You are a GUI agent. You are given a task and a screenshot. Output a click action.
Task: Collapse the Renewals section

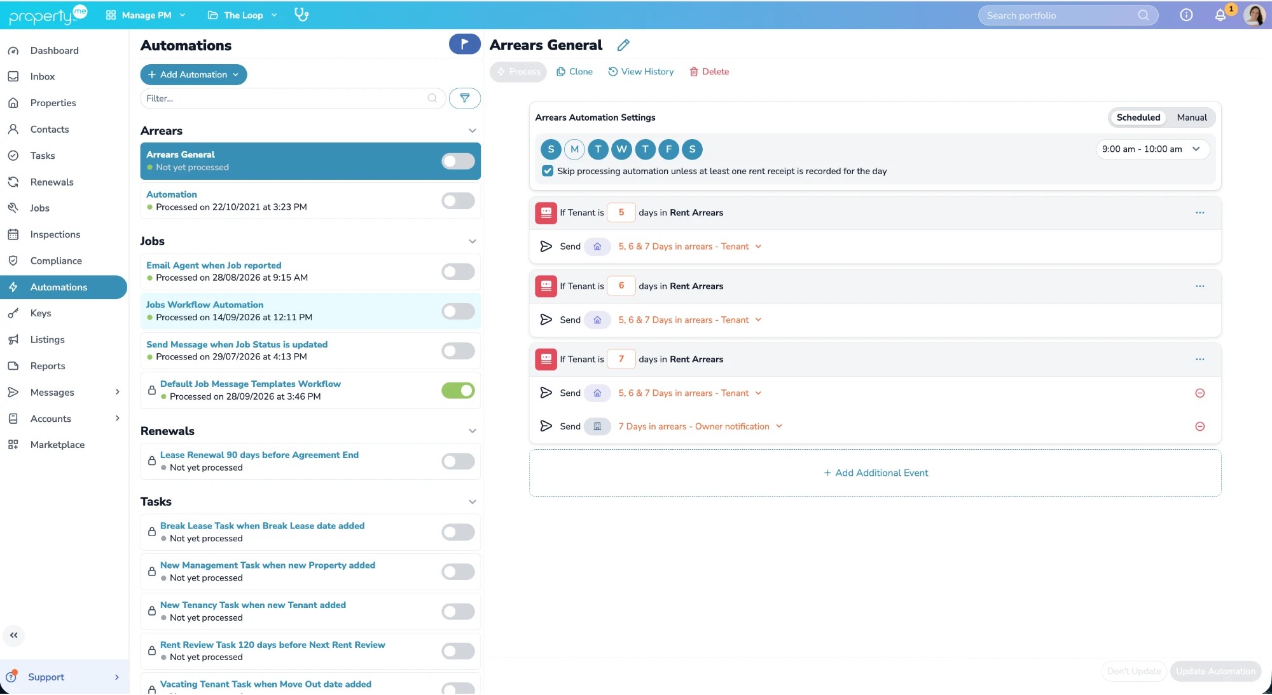(x=473, y=431)
